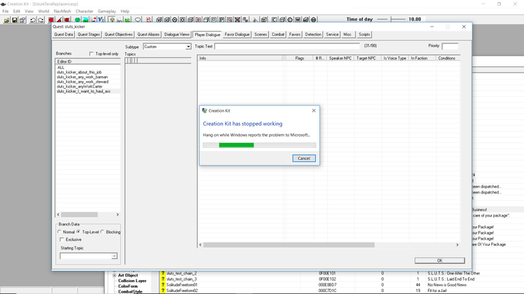
Task: Open the World menu
Action: click(43, 11)
